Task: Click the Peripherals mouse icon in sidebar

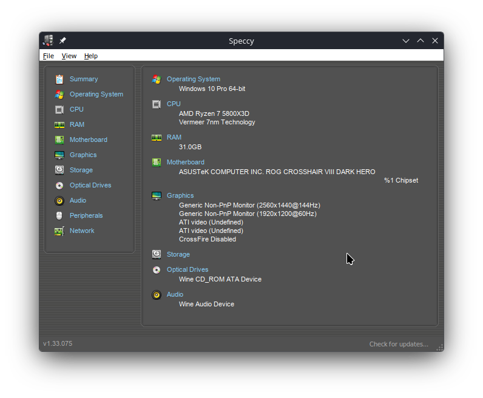Action: click(59, 215)
